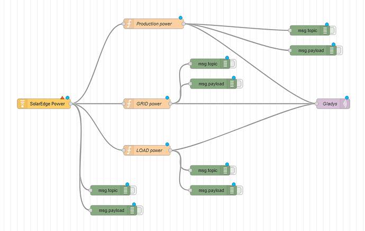Click the function icon on Production power node

pyautogui.click(x=129, y=24)
